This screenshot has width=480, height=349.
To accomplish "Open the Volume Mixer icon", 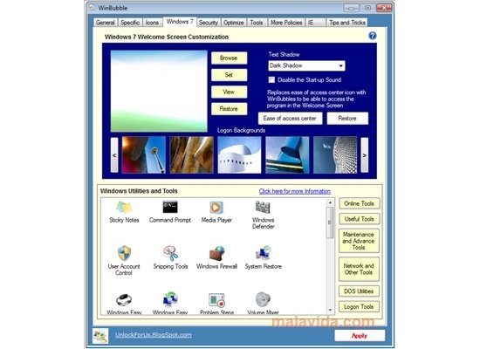I will click(263, 300).
